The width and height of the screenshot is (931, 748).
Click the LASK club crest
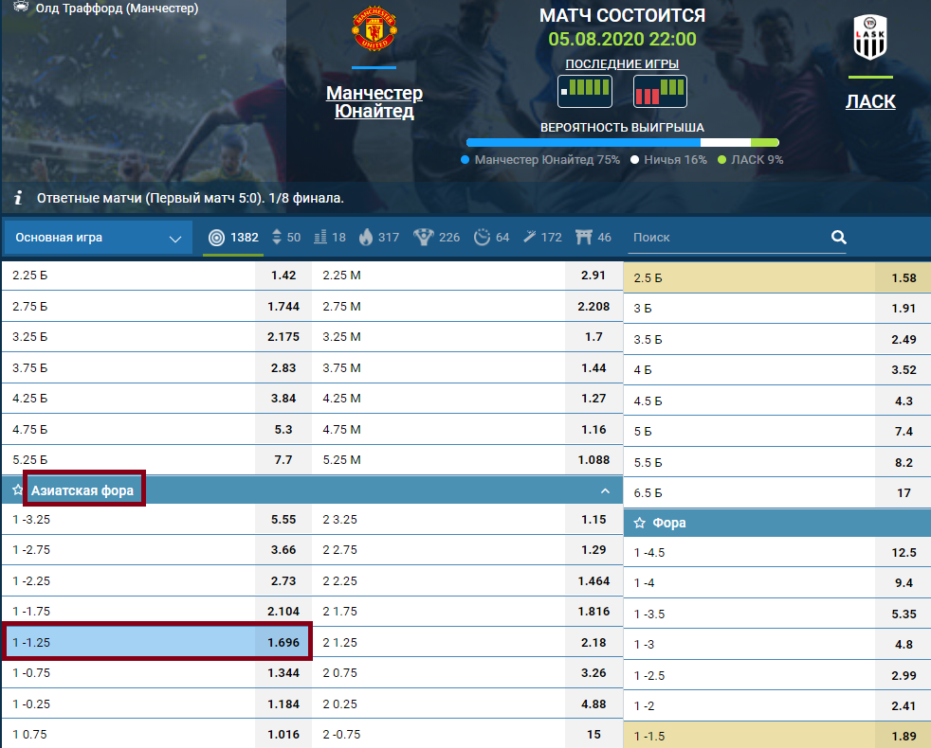point(870,38)
